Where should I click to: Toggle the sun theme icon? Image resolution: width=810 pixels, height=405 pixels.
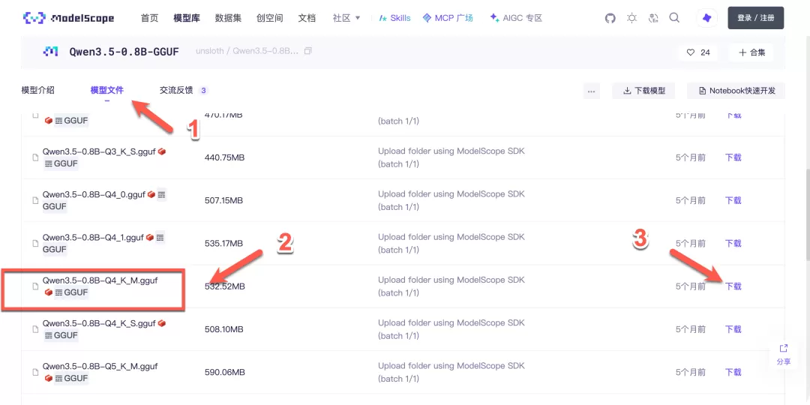[x=631, y=18]
